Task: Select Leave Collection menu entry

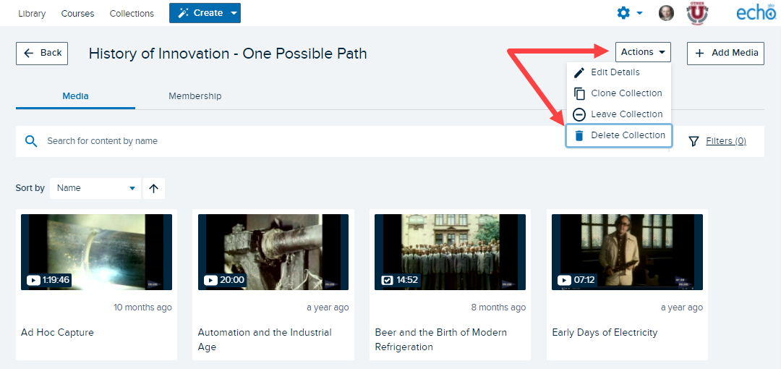Action: 619,114
